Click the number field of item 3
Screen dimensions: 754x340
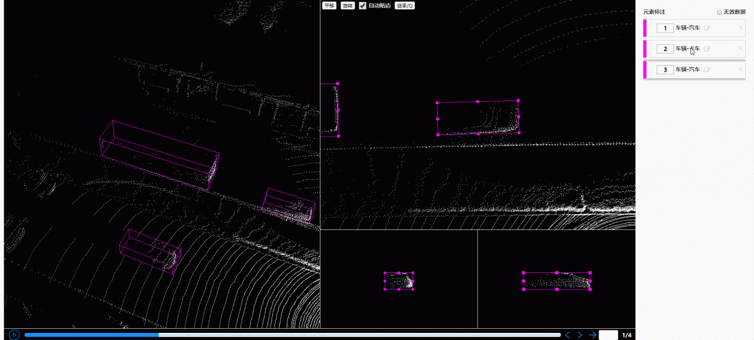point(665,69)
